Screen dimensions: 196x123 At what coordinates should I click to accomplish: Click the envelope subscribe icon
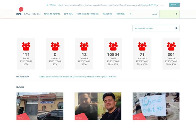(x=176, y=28)
